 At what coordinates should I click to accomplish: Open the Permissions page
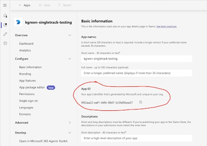tap(27, 94)
